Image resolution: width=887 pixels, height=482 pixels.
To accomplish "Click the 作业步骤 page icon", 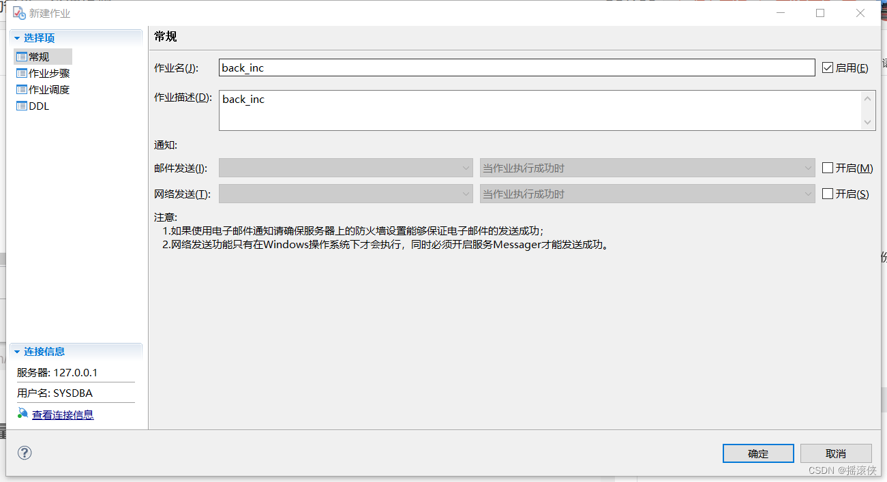I will pyautogui.click(x=22, y=73).
